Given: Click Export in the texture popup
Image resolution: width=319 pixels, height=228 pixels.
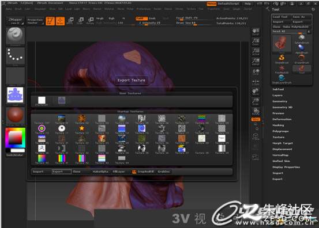Looking at the screenshot, I should pos(62,172).
